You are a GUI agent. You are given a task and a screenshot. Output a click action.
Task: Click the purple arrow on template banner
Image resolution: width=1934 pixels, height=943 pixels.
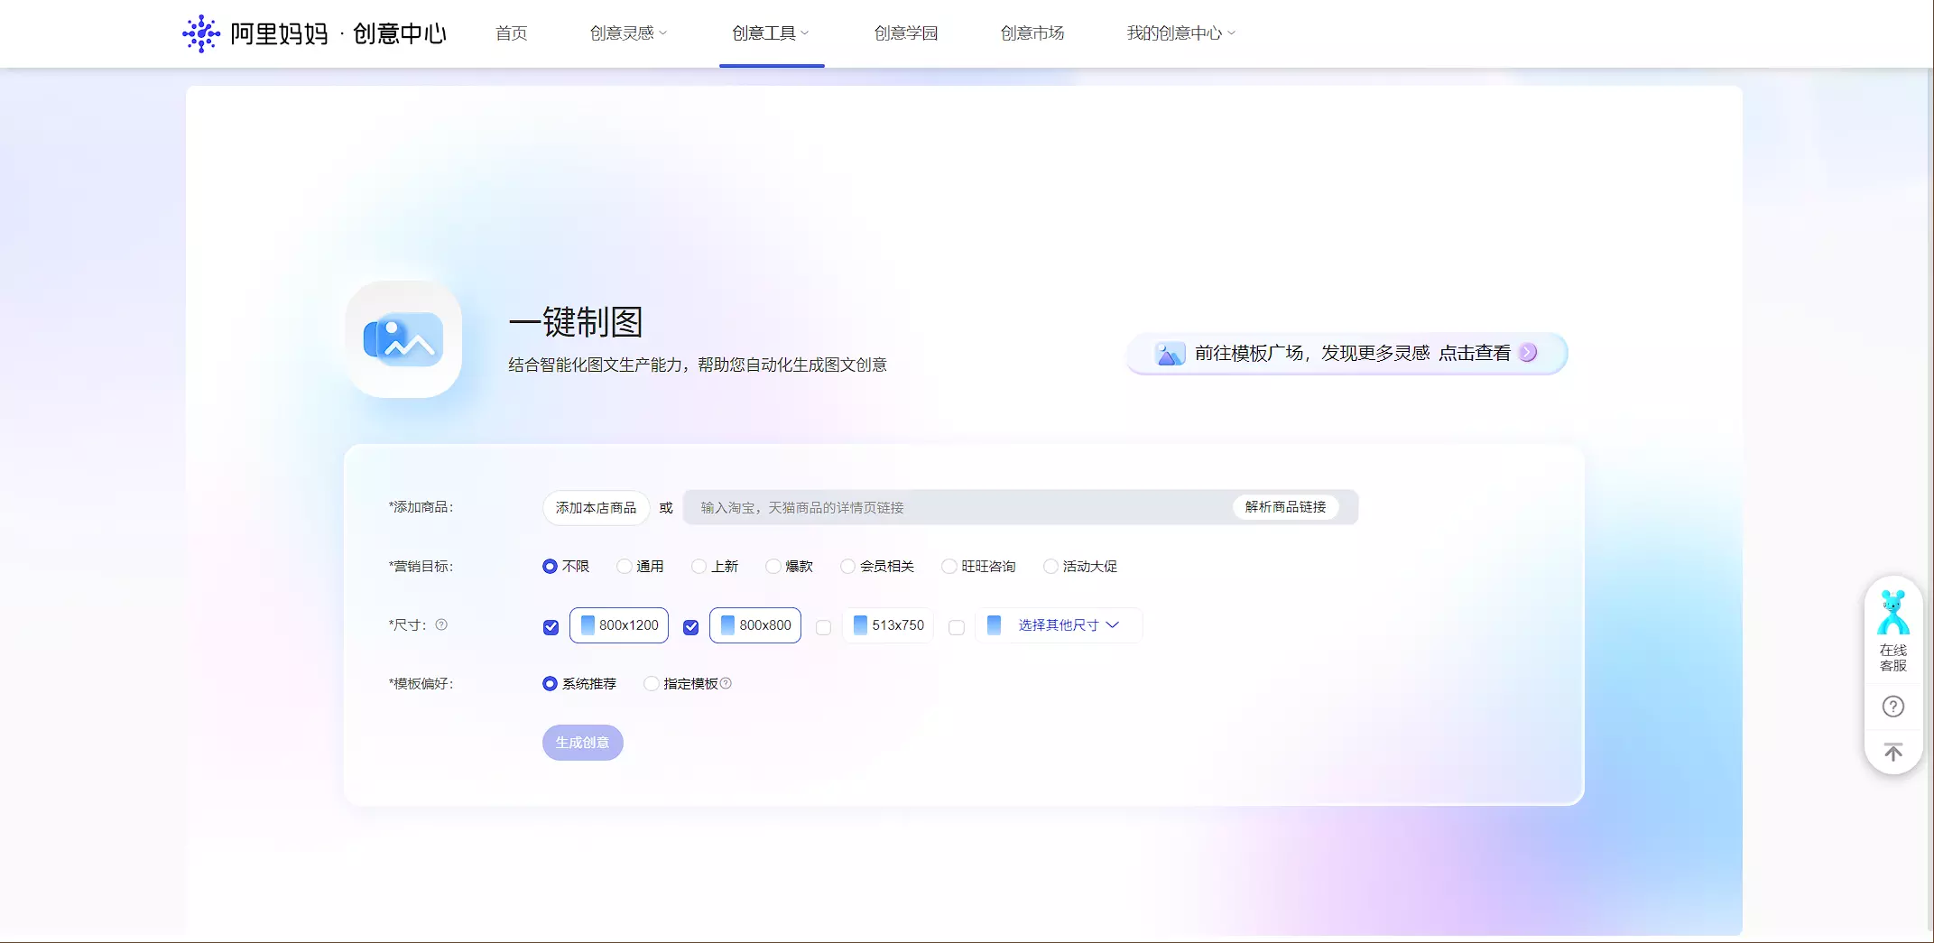[x=1528, y=353]
